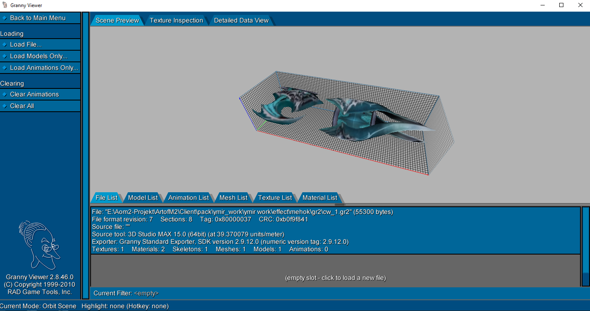Switch to the Model List tab
Screen dimensions: 590x311
(143, 198)
